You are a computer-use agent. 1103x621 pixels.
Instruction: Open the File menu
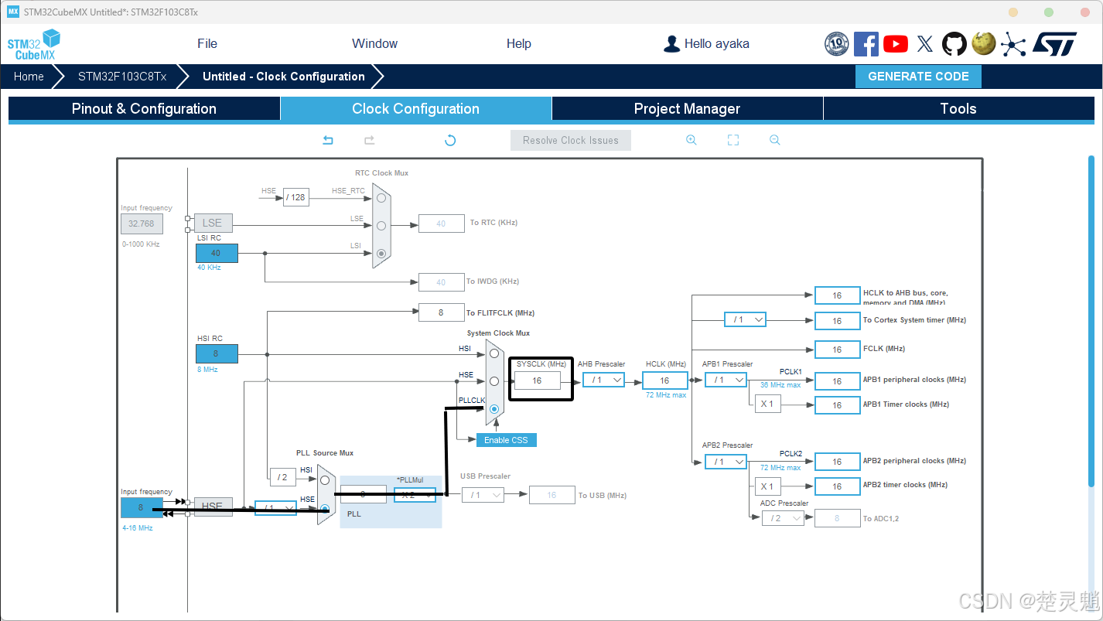click(207, 43)
